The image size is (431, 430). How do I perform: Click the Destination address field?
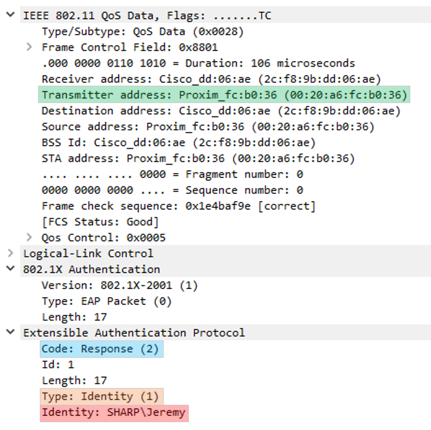(221, 111)
